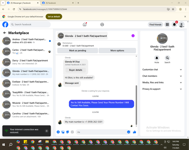Open the $1,000 listing thumbnail

click(x=59, y=44)
